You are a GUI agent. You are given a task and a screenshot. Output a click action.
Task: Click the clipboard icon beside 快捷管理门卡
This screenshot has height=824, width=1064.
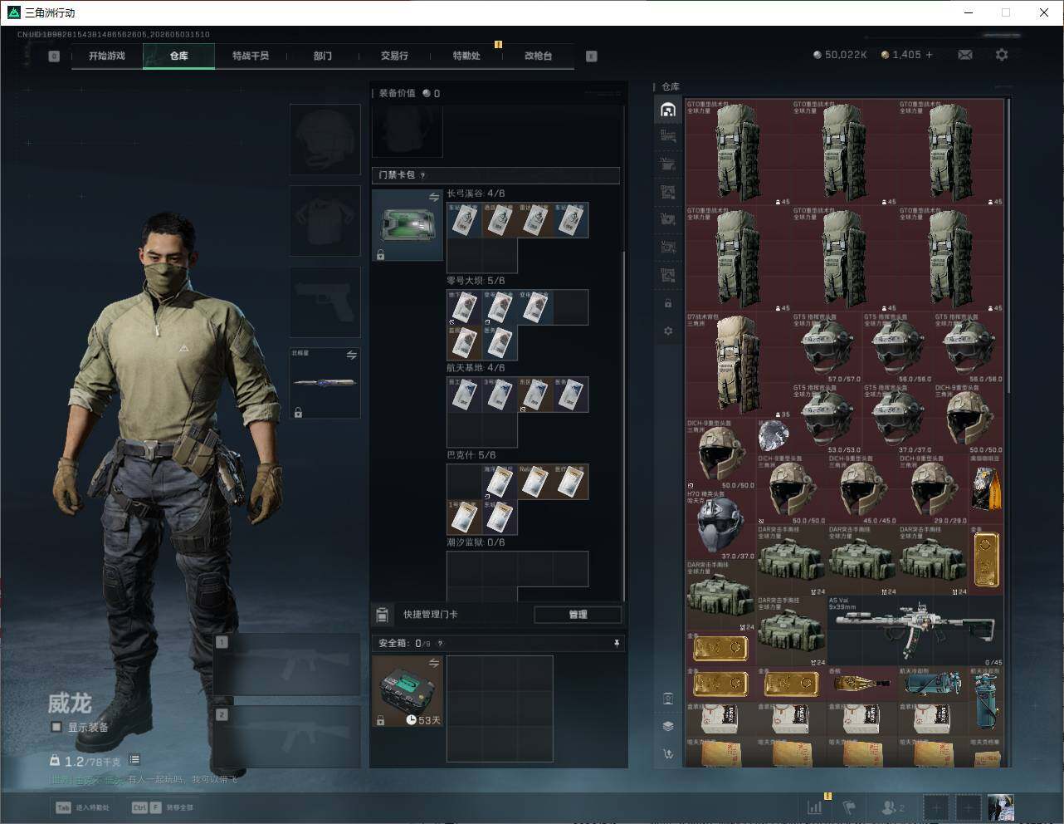383,615
